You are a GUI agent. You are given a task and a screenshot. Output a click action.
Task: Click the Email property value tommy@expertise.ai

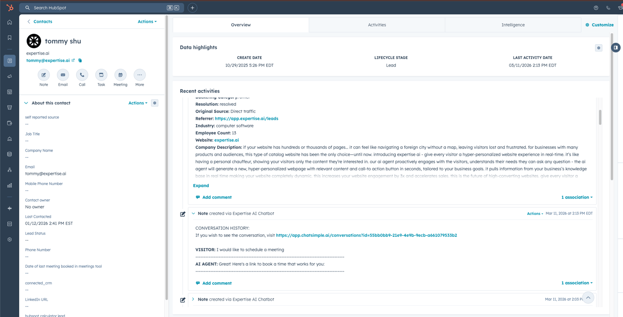pos(46,174)
